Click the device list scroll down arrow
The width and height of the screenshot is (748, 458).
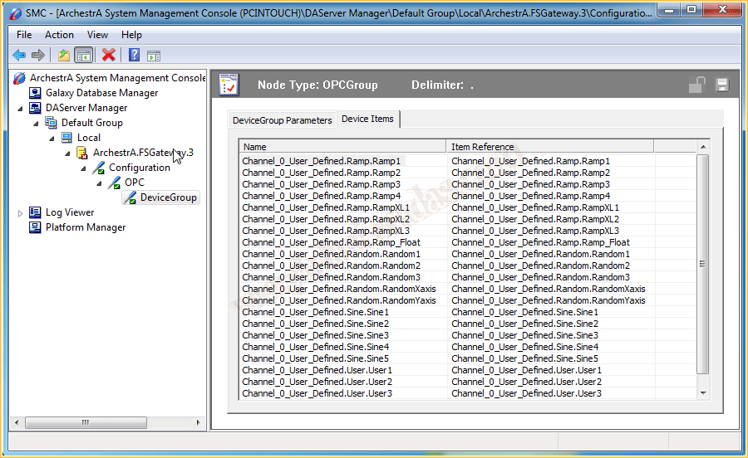click(703, 393)
